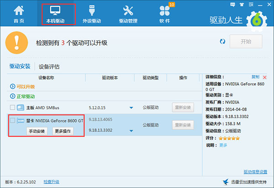Click the 复制 copy link

pos(255,77)
